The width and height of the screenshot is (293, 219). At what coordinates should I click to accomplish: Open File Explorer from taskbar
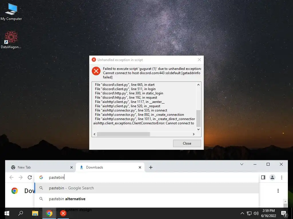point(35,213)
